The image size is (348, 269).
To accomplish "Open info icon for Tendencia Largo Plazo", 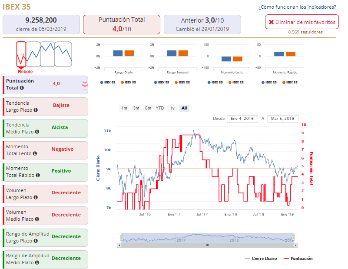I will pos(36,110).
